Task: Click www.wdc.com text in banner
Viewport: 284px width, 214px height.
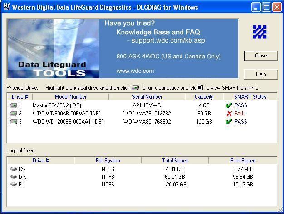Action: [135, 71]
